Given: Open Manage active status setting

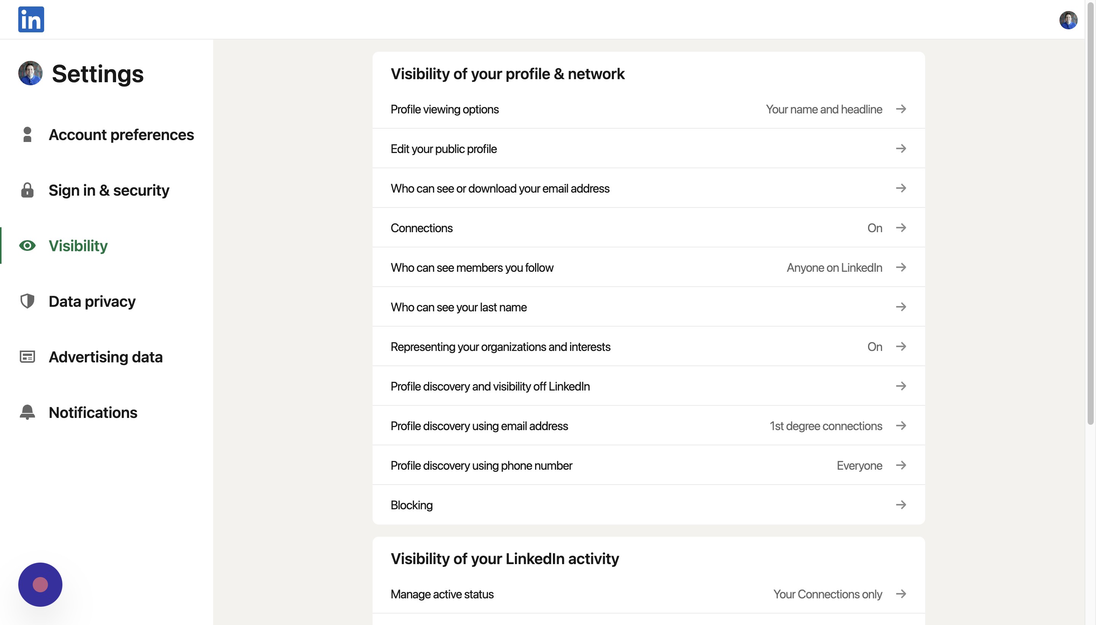Looking at the screenshot, I should (x=648, y=594).
